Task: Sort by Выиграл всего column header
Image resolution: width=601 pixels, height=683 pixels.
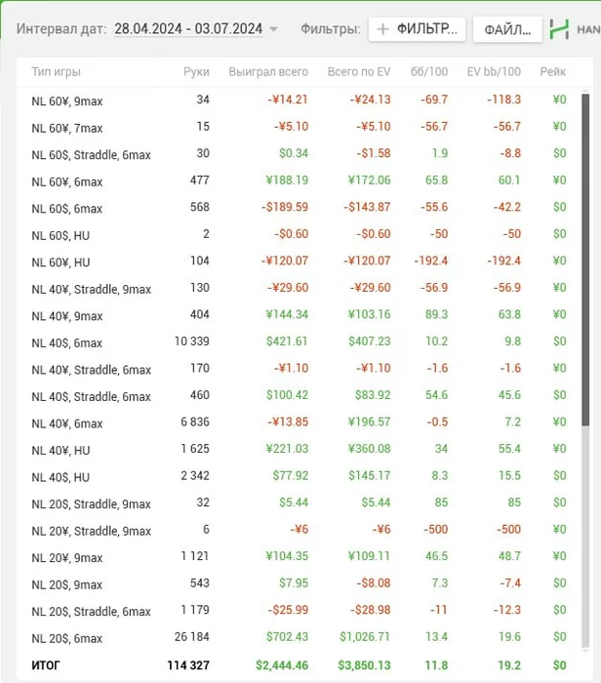Action: pyautogui.click(x=268, y=72)
